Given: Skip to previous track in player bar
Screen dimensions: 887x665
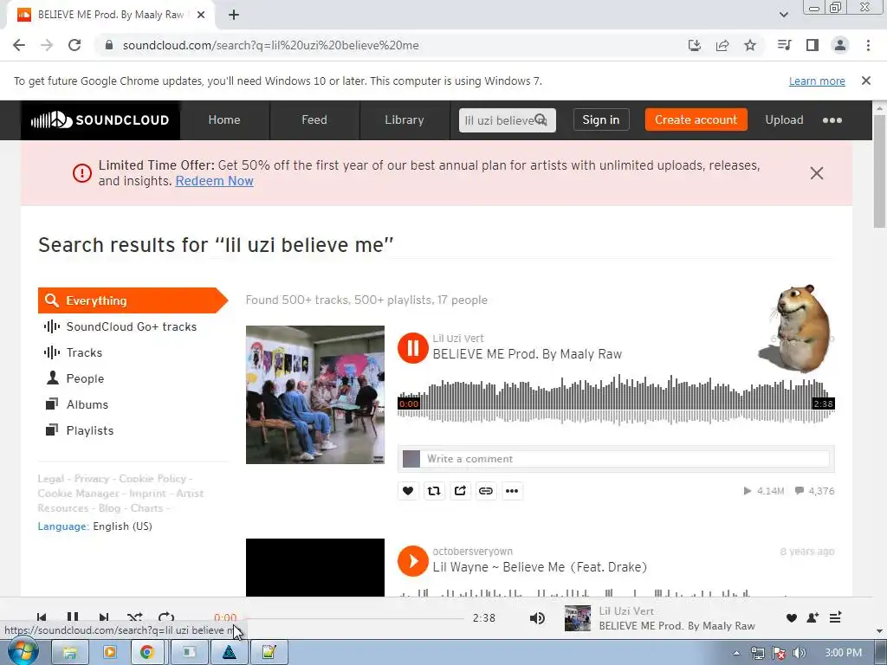Looking at the screenshot, I should (42, 617).
